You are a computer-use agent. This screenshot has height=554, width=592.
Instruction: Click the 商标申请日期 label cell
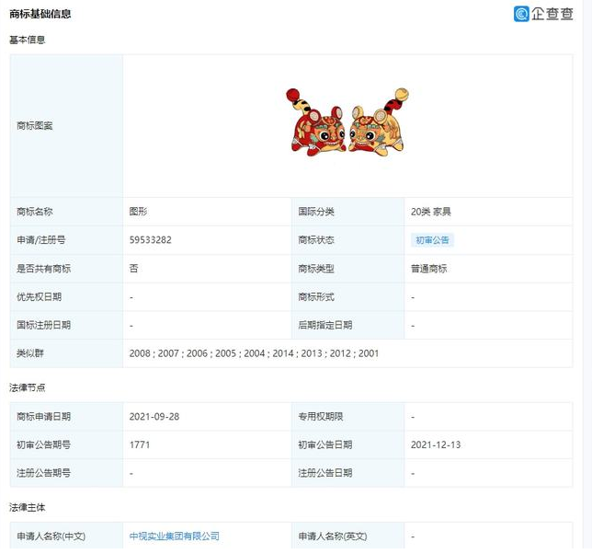click(66, 417)
